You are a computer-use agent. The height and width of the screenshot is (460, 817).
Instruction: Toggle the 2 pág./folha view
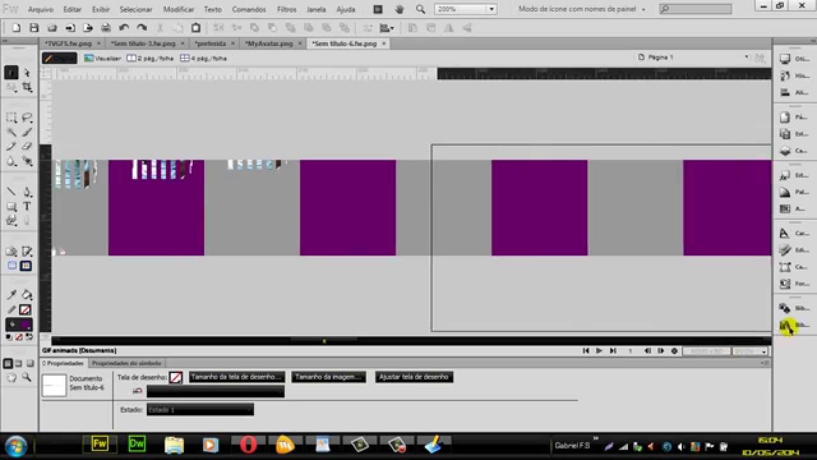coord(151,58)
